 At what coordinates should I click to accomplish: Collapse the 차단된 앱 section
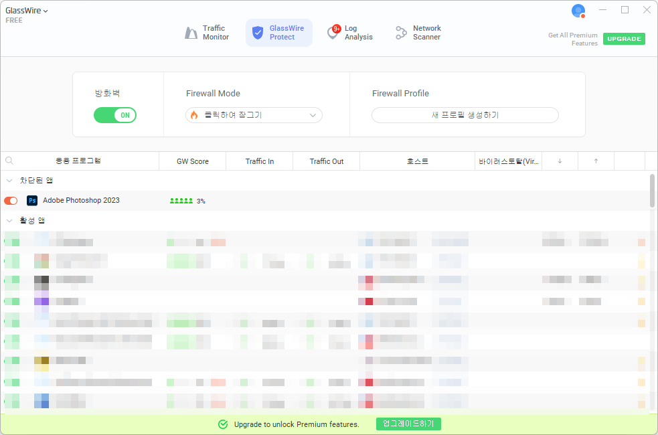click(x=9, y=181)
